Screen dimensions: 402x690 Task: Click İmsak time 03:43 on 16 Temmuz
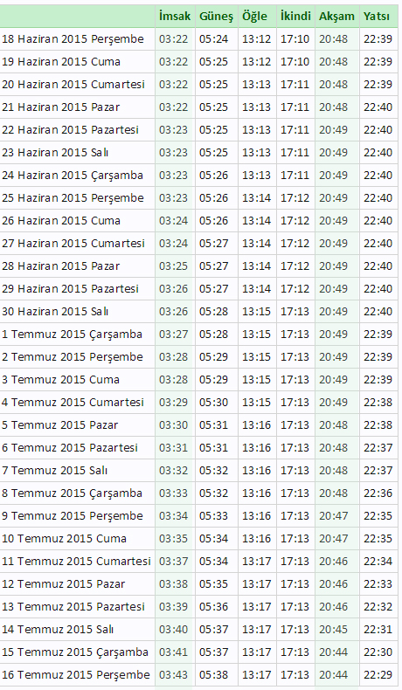pyautogui.click(x=173, y=675)
